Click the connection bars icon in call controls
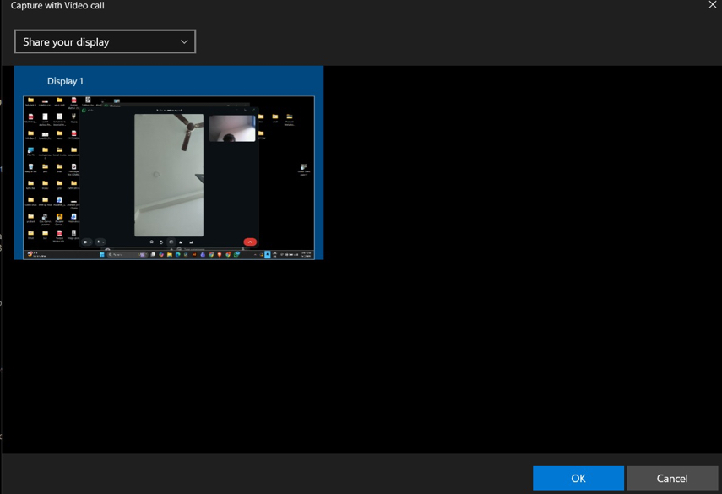 191,242
